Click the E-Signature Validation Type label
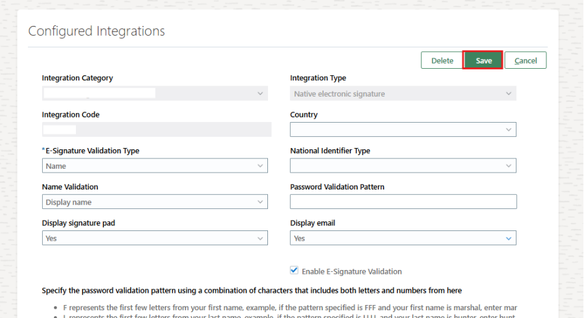This screenshot has height=318, width=584. pos(92,151)
